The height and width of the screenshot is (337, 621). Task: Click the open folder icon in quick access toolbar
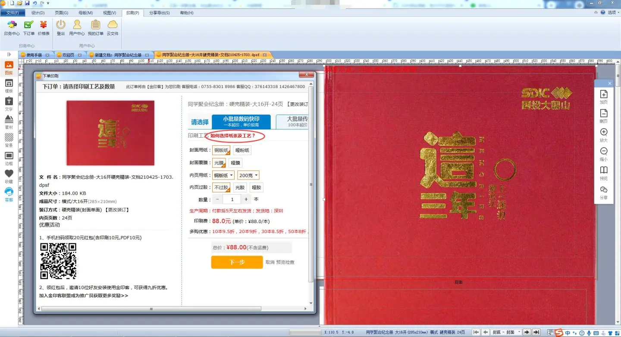[19, 3]
